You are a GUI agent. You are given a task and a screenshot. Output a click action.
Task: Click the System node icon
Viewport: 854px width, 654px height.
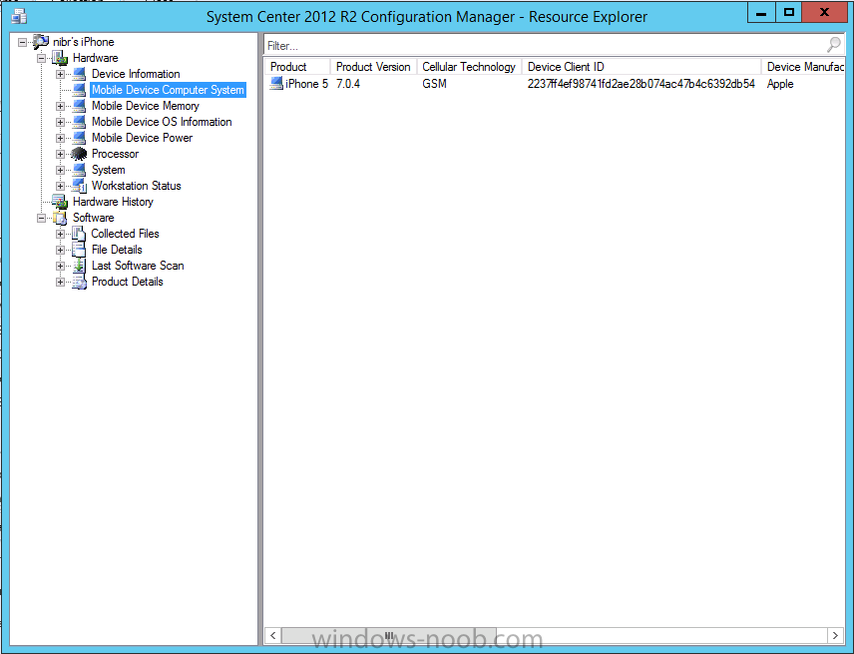pyautogui.click(x=79, y=170)
